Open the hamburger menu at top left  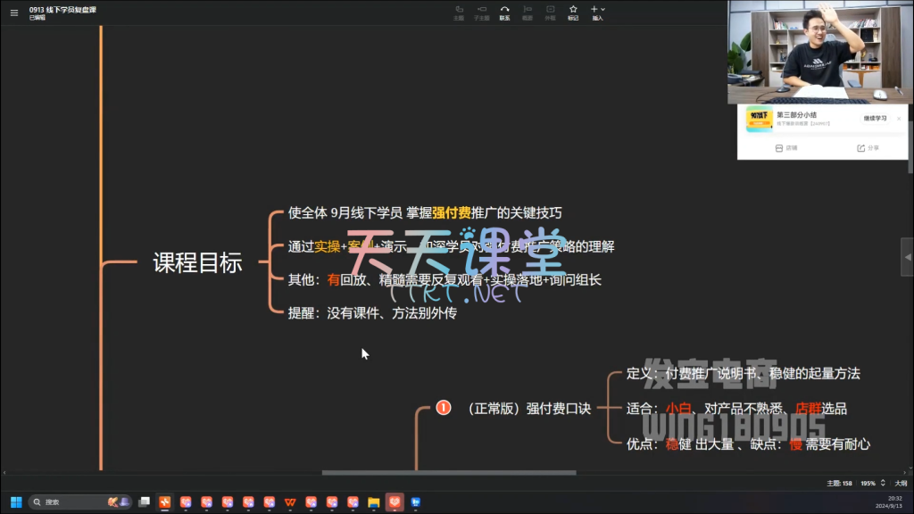point(13,13)
